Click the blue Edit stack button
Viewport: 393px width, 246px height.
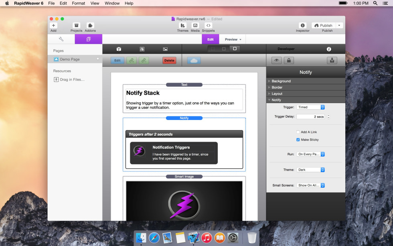pyautogui.click(x=117, y=61)
